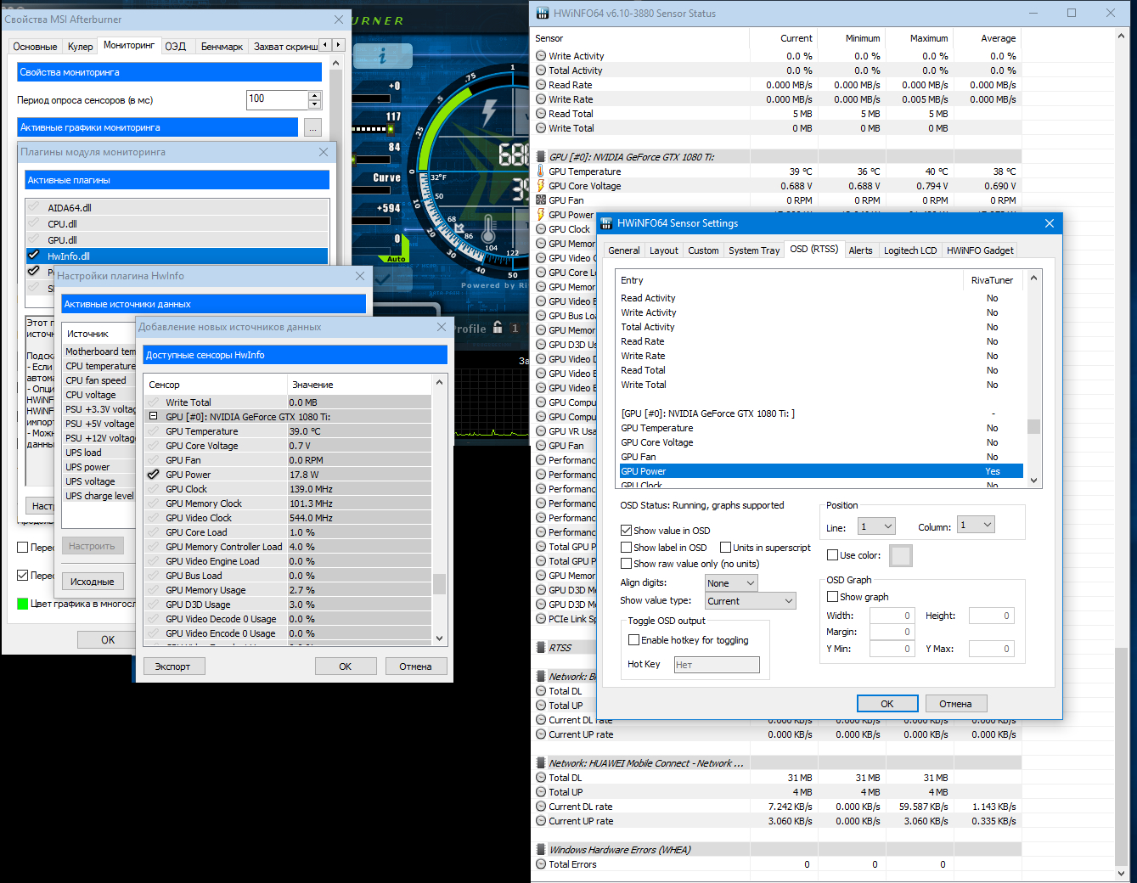Click the gauge icon beside Read Total in Sensor Status

541,114
